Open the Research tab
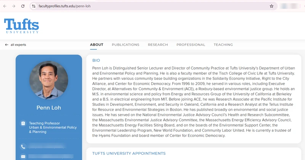Screen dimensions: 305x160 158,44
